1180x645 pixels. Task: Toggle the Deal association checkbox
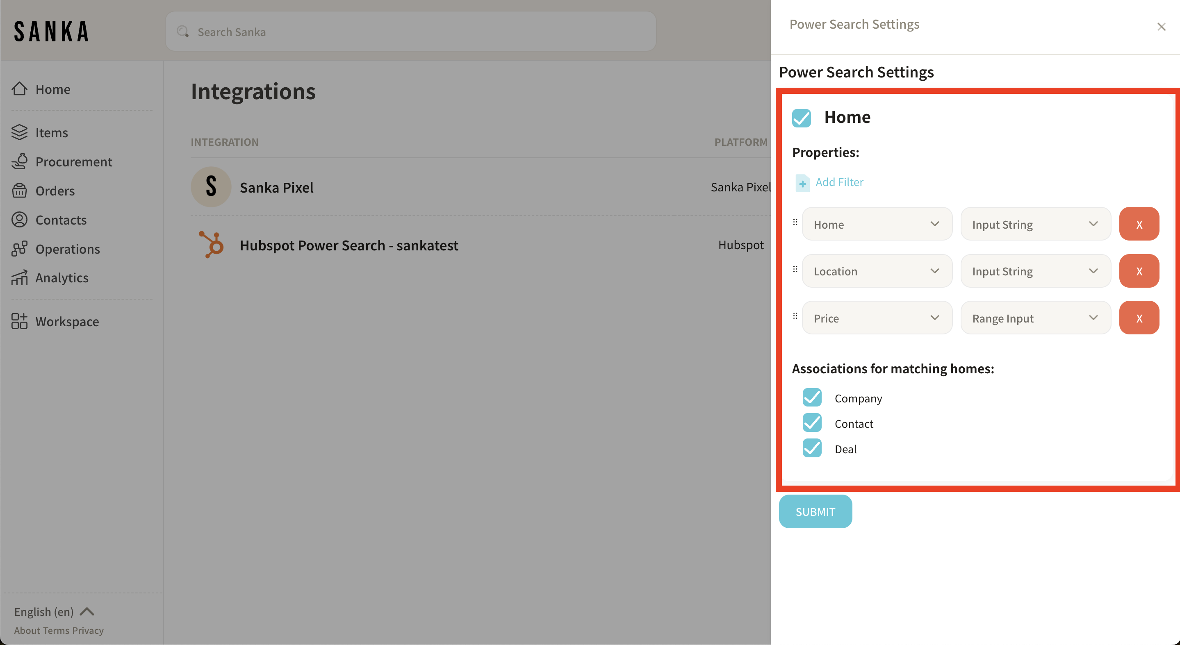812,448
